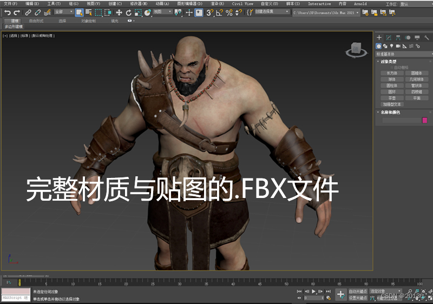Click the Select and Manipulate crosshair icon

tap(189, 12)
